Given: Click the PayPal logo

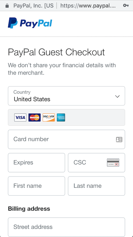Looking at the screenshot, I should [x=30, y=23].
